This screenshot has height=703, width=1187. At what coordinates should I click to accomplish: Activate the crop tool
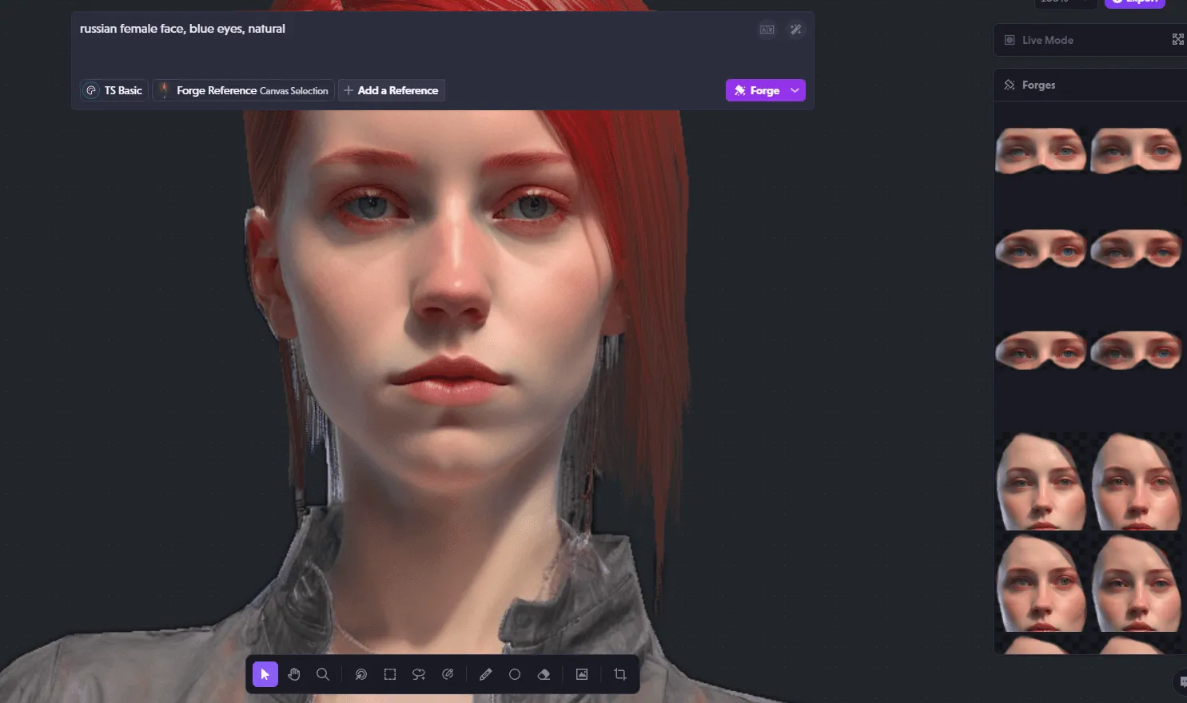click(619, 674)
